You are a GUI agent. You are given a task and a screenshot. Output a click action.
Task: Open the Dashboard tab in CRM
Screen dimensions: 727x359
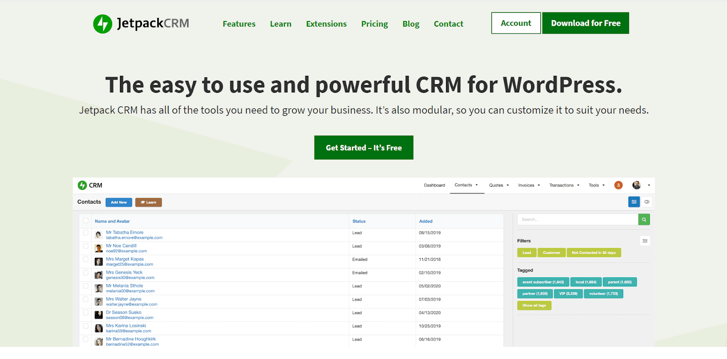coord(435,185)
